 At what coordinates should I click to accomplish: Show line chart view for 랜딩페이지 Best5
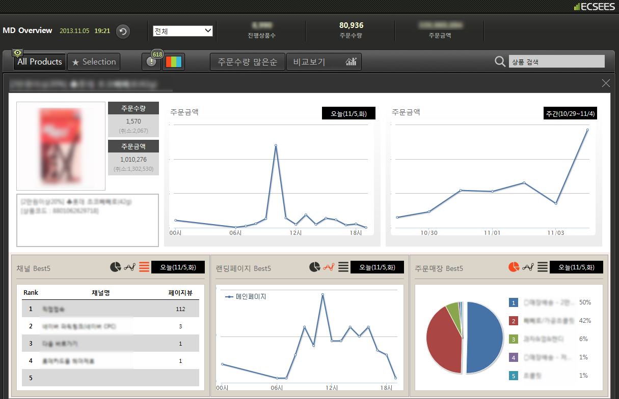click(x=329, y=267)
